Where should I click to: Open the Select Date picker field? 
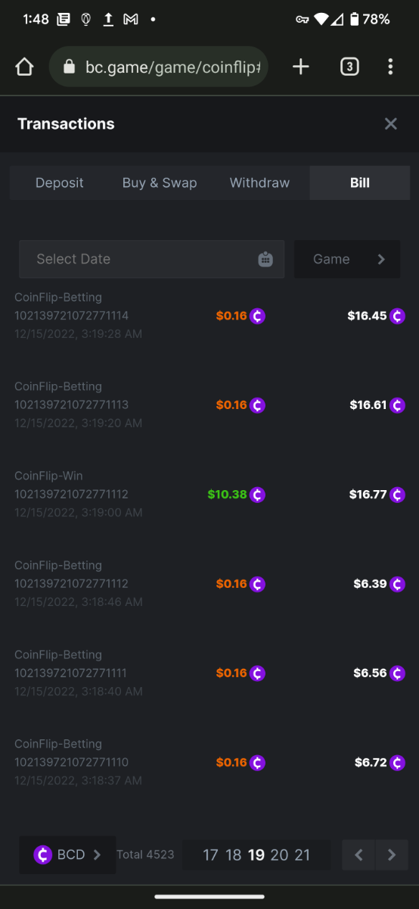(151, 259)
